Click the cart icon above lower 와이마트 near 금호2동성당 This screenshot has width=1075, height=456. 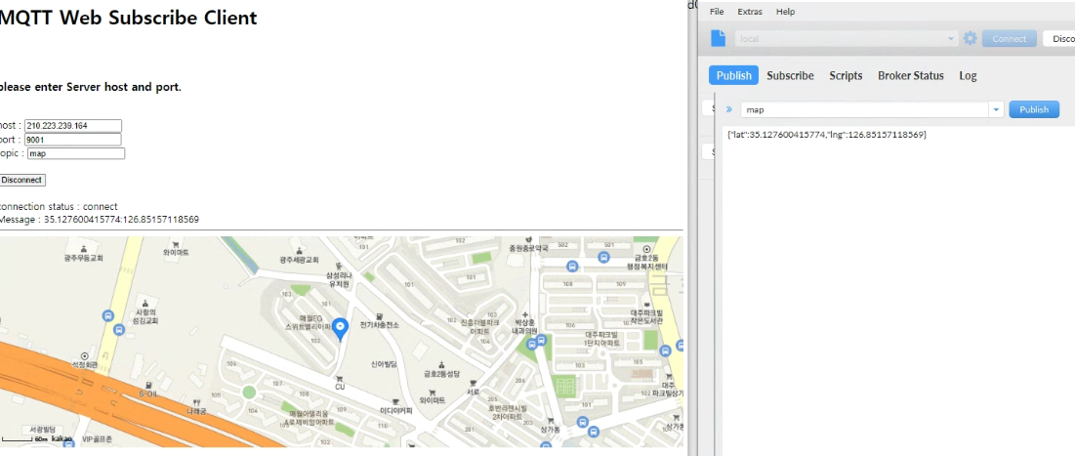[432, 393]
